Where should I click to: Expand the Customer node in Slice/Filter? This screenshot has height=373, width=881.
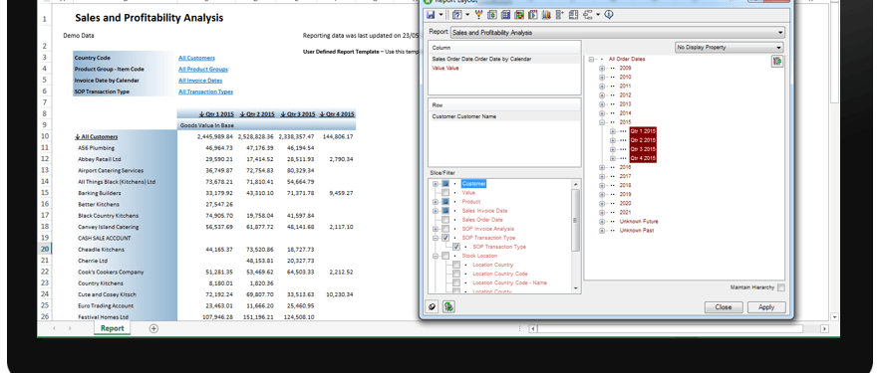[436, 184]
